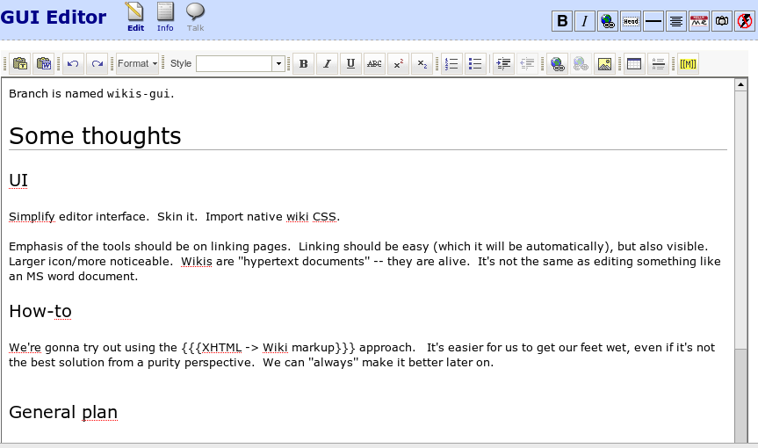Click the red crossed-out circle button

click(745, 21)
